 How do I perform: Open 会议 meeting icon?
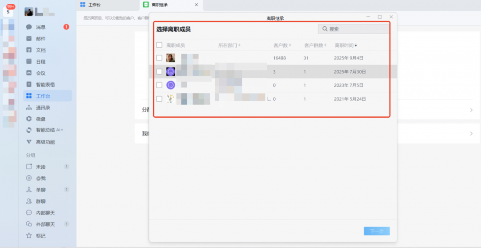pos(29,73)
